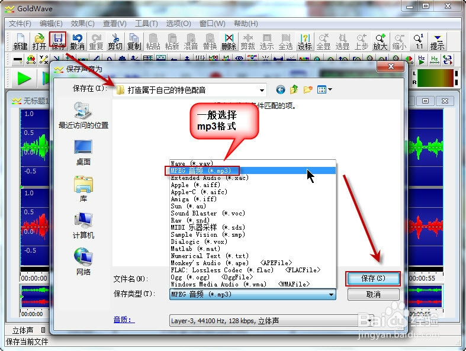Close the 保存声音为 dialog
The width and height of the screenshot is (466, 351).
(391, 66)
